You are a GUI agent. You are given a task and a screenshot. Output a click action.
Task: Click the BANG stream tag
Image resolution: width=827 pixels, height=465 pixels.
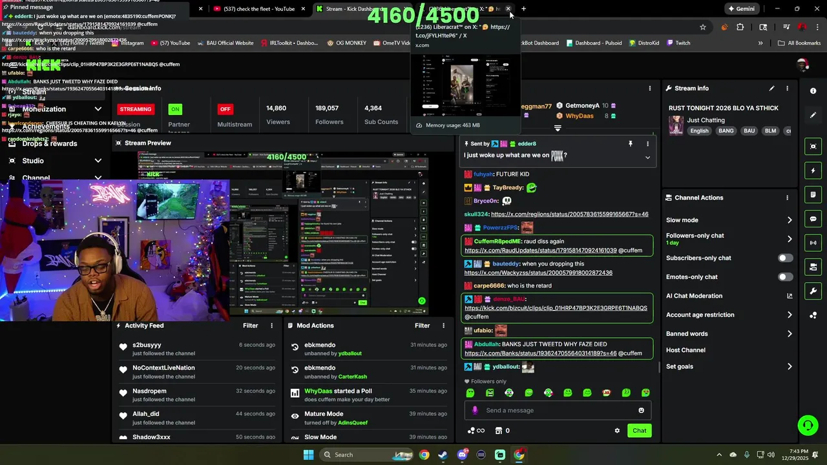click(x=726, y=131)
